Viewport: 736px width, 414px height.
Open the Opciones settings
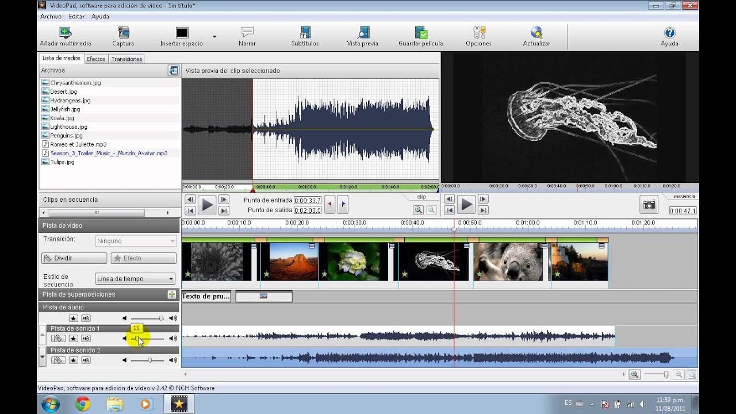coord(478,37)
